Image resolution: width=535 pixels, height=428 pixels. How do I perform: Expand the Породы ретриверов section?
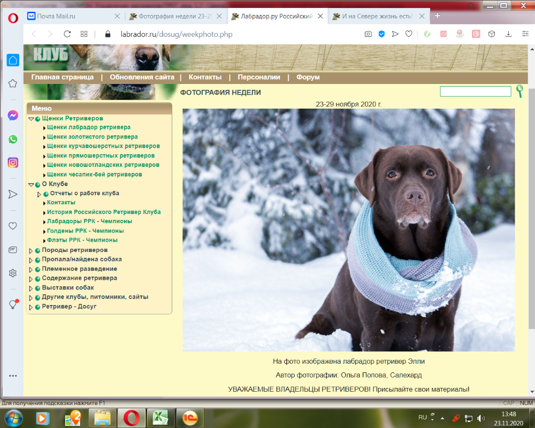[x=31, y=250]
